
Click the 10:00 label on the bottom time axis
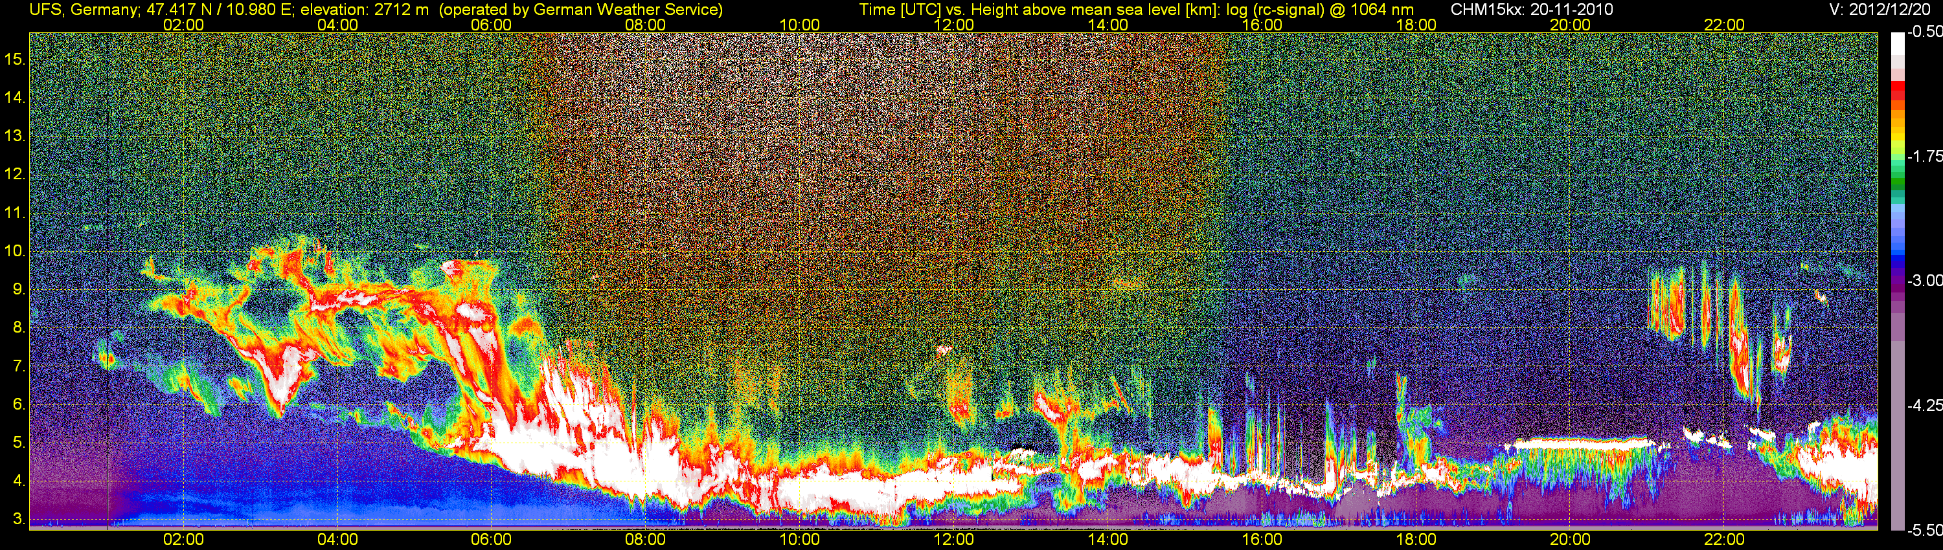799,540
